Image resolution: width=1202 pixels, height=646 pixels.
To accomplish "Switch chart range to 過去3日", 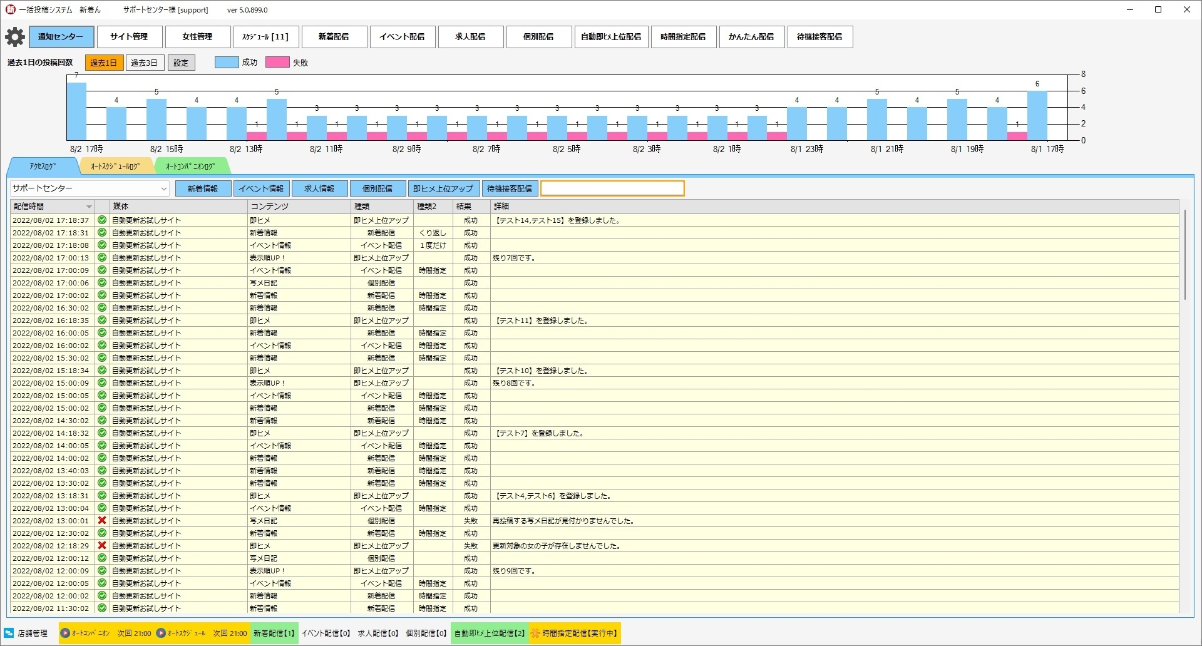I will click(x=145, y=63).
